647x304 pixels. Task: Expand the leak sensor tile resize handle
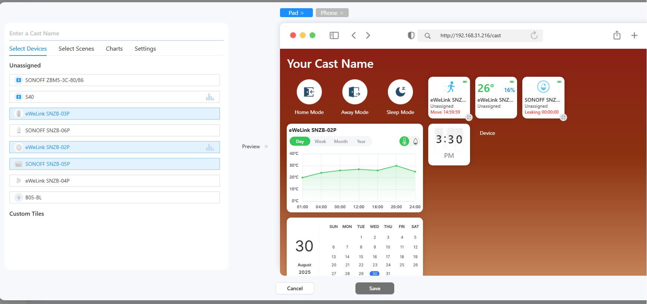(x=563, y=118)
